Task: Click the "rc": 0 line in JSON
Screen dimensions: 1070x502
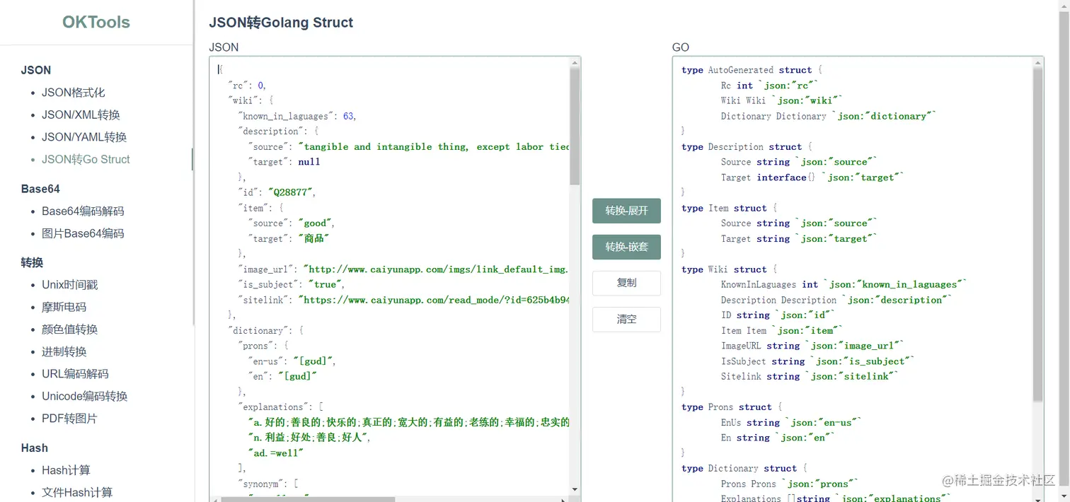Action: point(247,85)
